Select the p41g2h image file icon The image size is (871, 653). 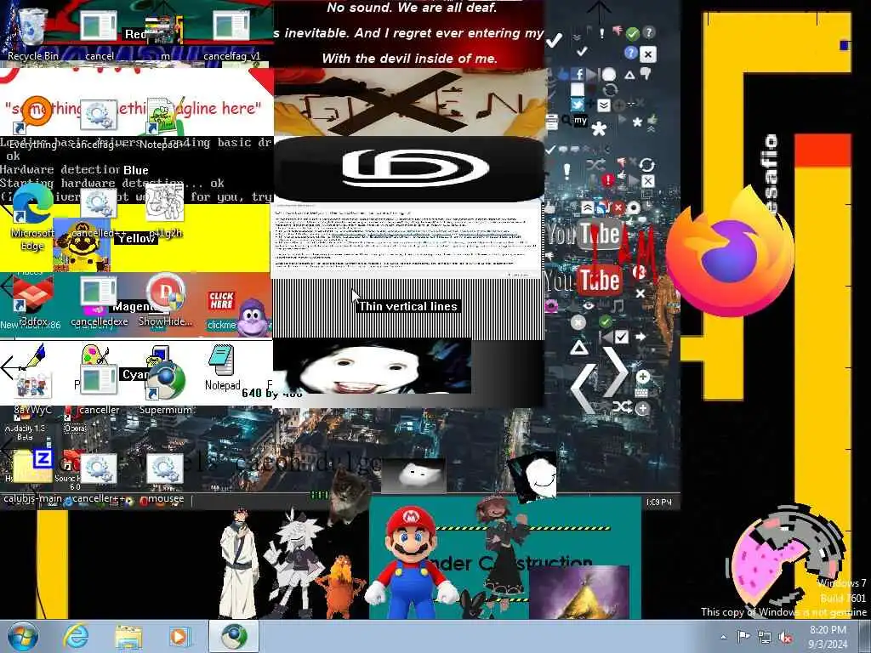coord(165,211)
